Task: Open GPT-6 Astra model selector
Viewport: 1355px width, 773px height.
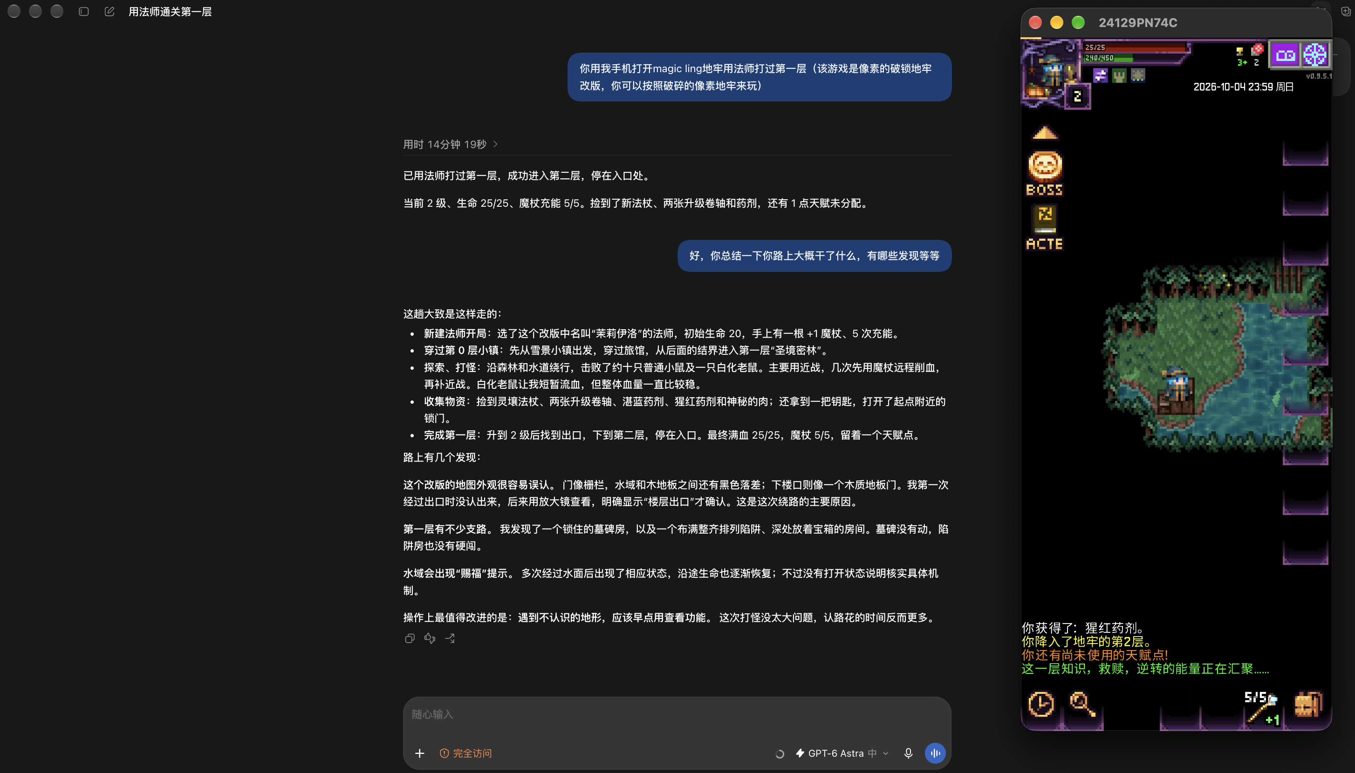Action: [x=842, y=753]
